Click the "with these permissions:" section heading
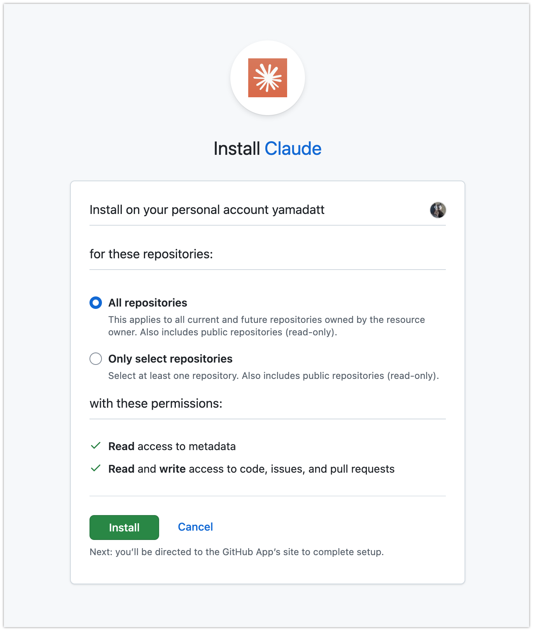 click(x=156, y=403)
